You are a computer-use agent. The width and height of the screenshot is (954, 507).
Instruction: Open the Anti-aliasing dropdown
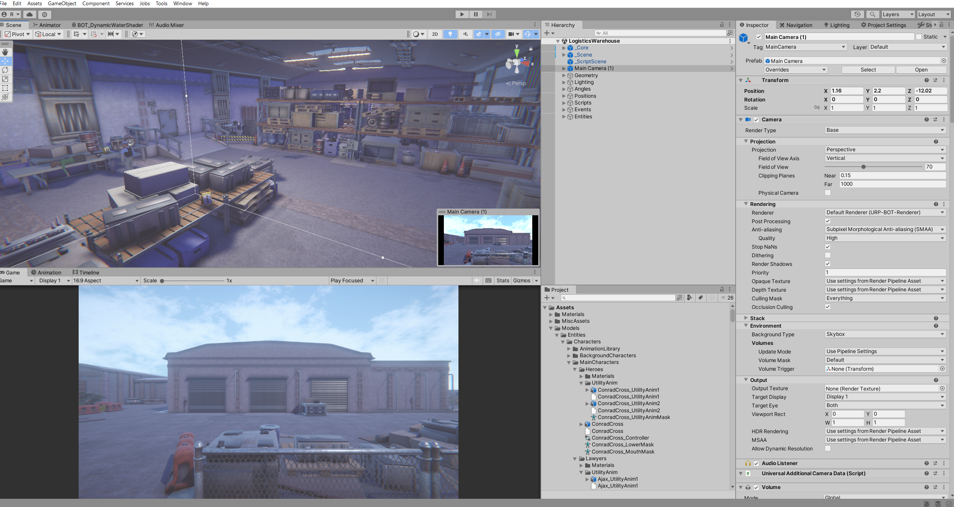[885, 230]
